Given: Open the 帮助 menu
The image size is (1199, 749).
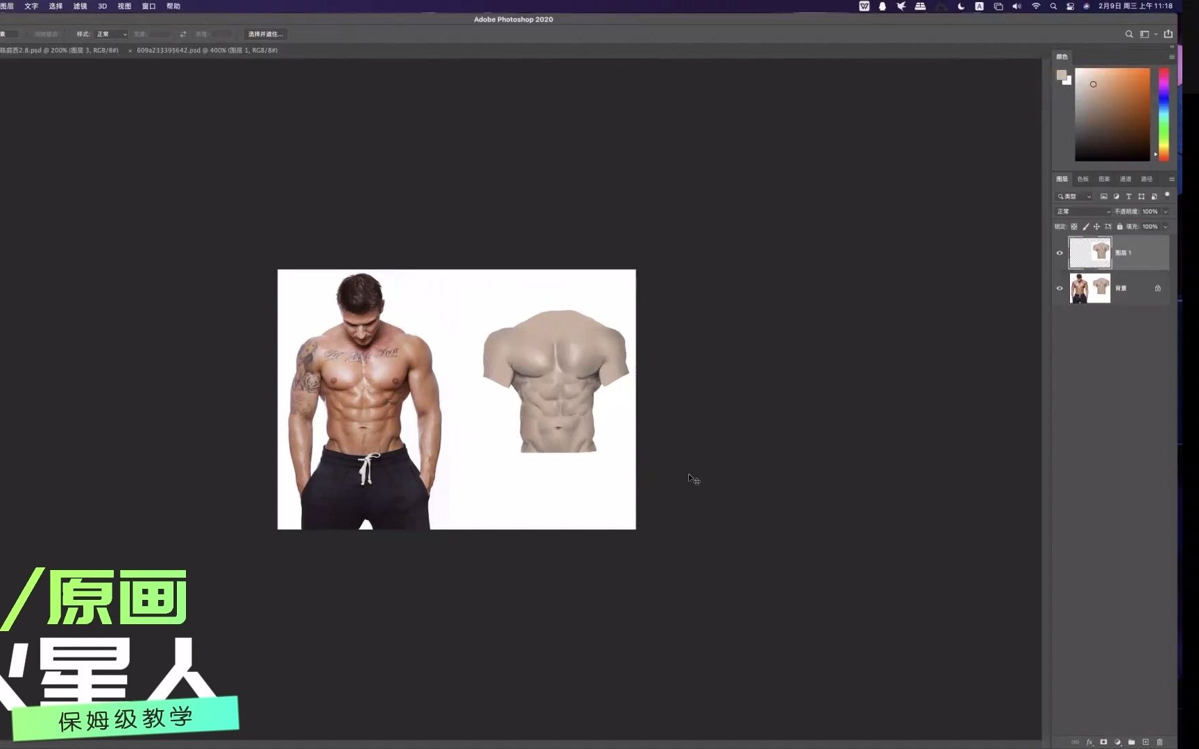Looking at the screenshot, I should [173, 6].
